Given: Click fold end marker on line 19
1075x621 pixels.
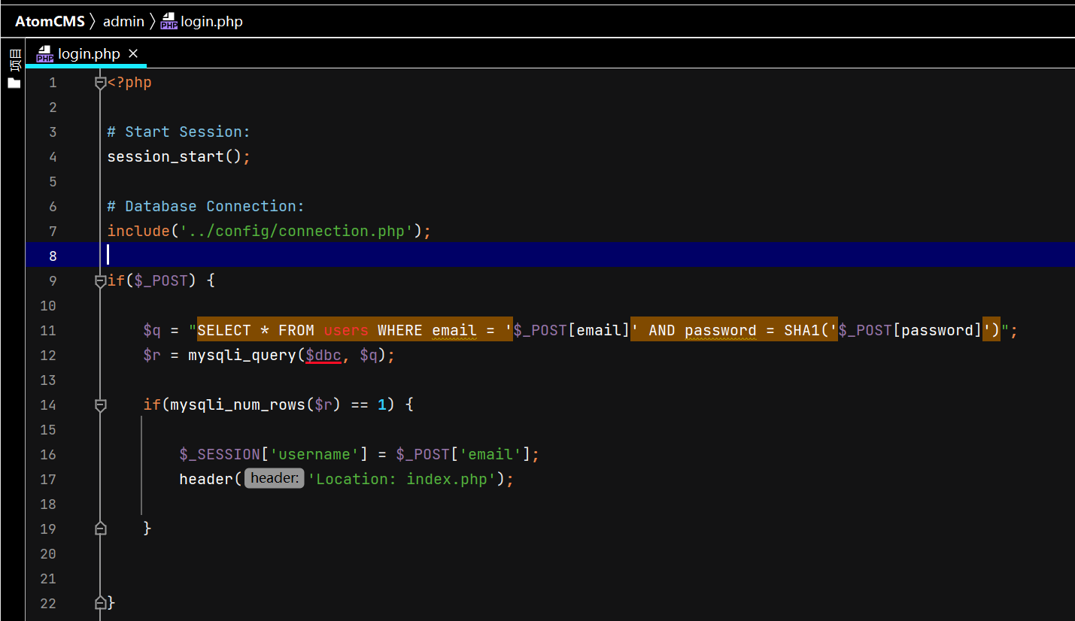Looking at the screenshot, I should tap(100, 529).
